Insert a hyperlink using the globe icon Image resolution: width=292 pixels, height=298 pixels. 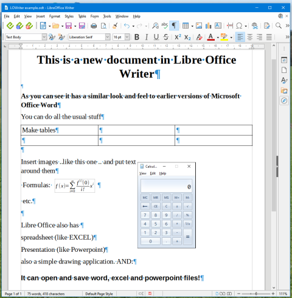pyautogui.click(x=255, y=26)
